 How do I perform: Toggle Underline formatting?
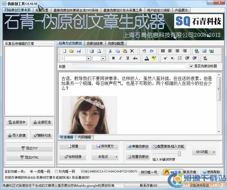[128, 58]
